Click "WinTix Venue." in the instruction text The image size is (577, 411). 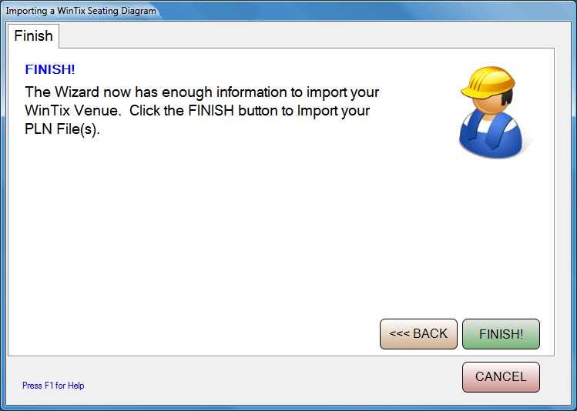[73, 110]
